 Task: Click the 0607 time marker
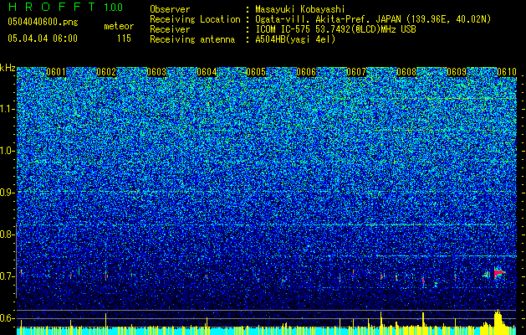(x=356, y=72)
